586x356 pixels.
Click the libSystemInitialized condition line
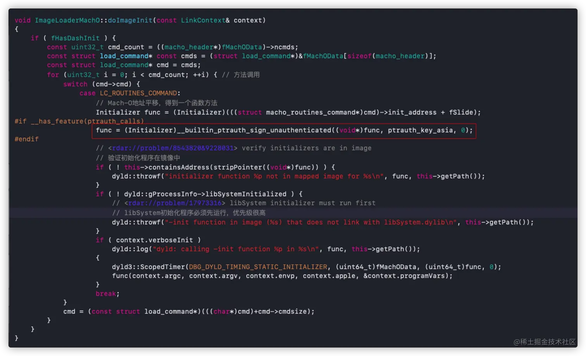(x=199, y=194)
